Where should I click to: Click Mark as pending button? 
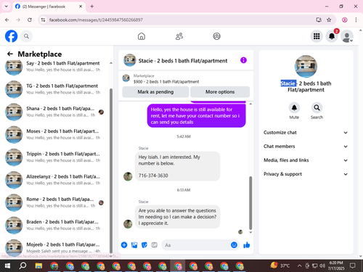155,92
